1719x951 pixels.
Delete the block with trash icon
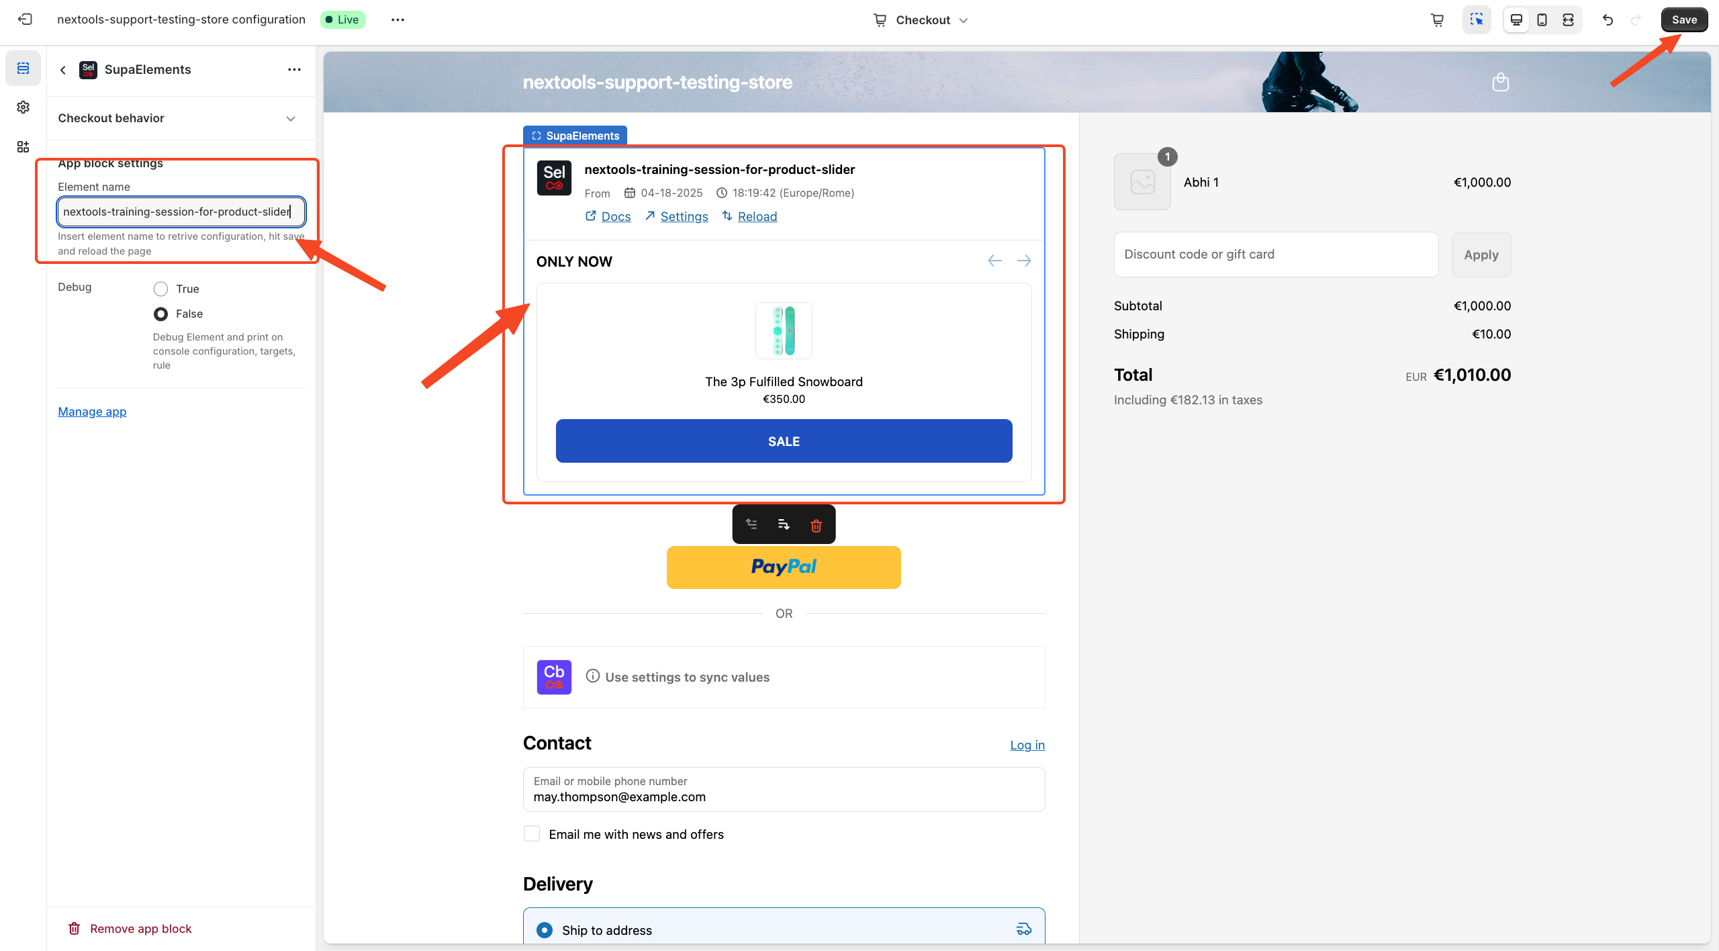[816, 525]
